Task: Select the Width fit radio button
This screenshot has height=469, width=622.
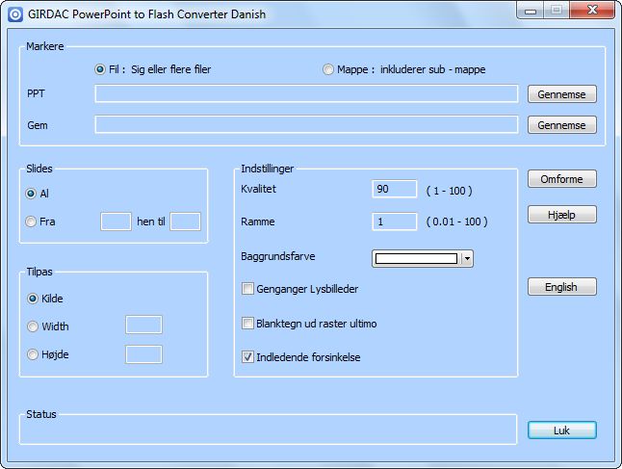Action: pyautogui.click(x=33, y=326)
